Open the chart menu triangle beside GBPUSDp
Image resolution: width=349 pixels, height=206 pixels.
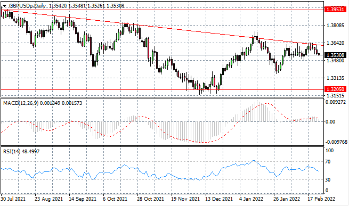[x=5, y=6]
